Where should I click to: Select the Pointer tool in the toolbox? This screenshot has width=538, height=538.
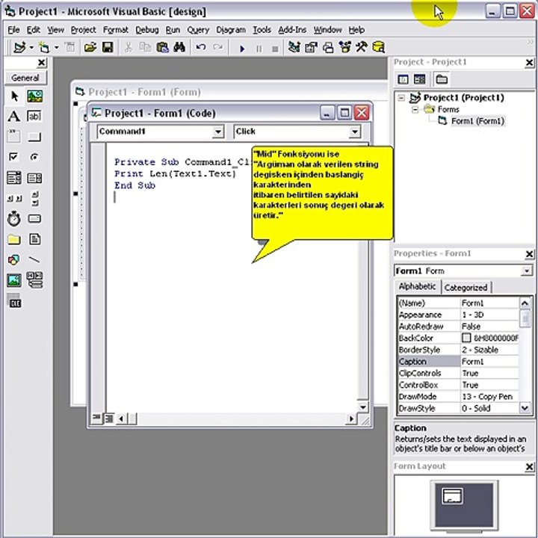coord(14,96)
